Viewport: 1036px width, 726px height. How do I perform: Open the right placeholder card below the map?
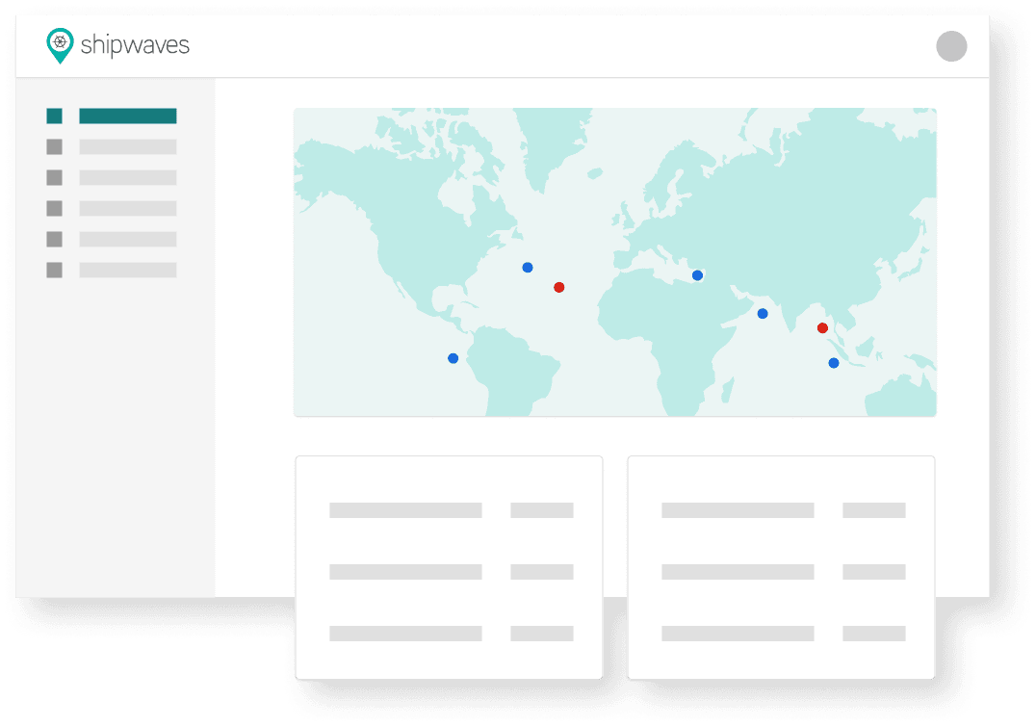tap(781, 567)
